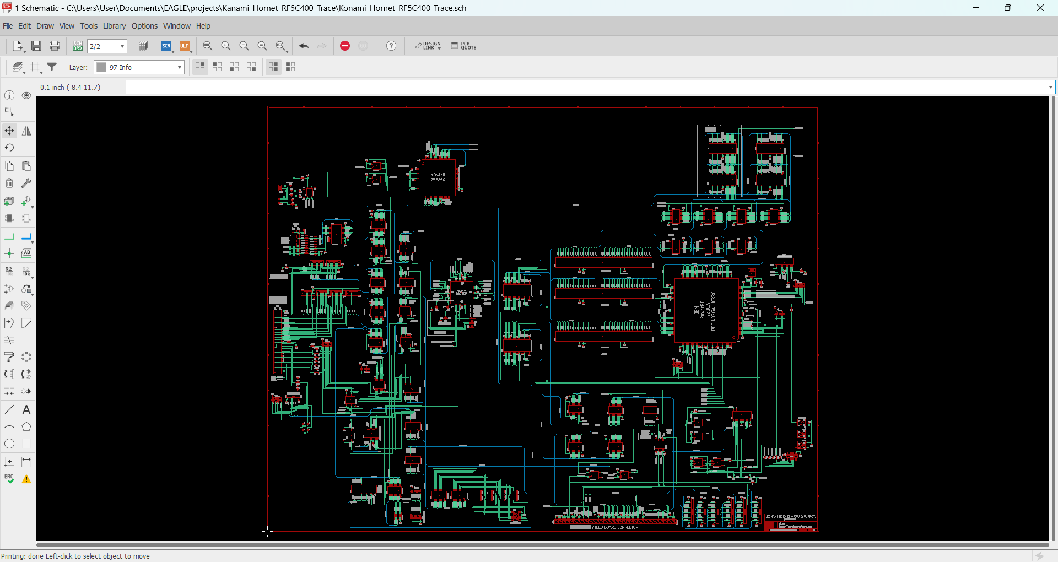Switch to board view with SCH/BRD icon
The width and height of the screenshot is (1058, 562).
[78, 46]
